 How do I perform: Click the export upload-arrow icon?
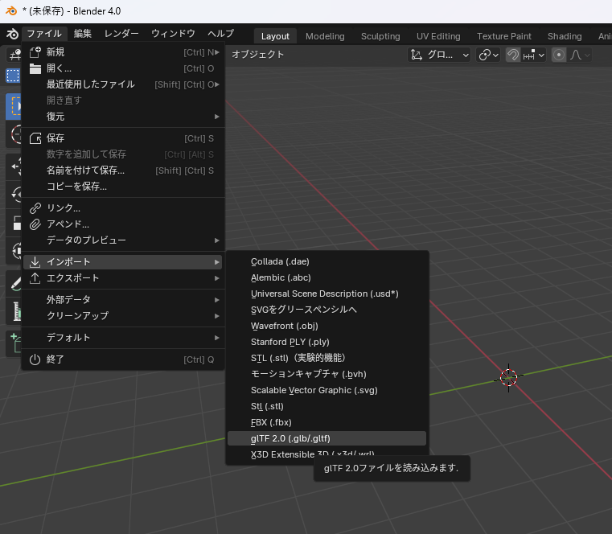pos(35,278)
